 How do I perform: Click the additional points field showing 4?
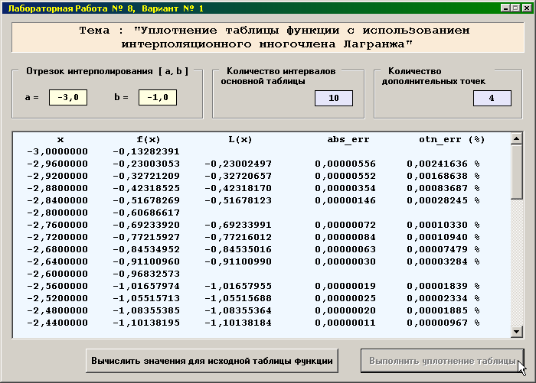[x=492, y=98]
